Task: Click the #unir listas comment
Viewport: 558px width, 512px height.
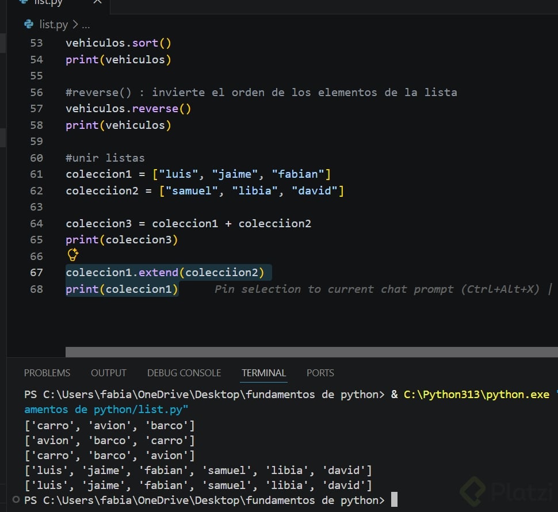Action: tap(105, 158)
